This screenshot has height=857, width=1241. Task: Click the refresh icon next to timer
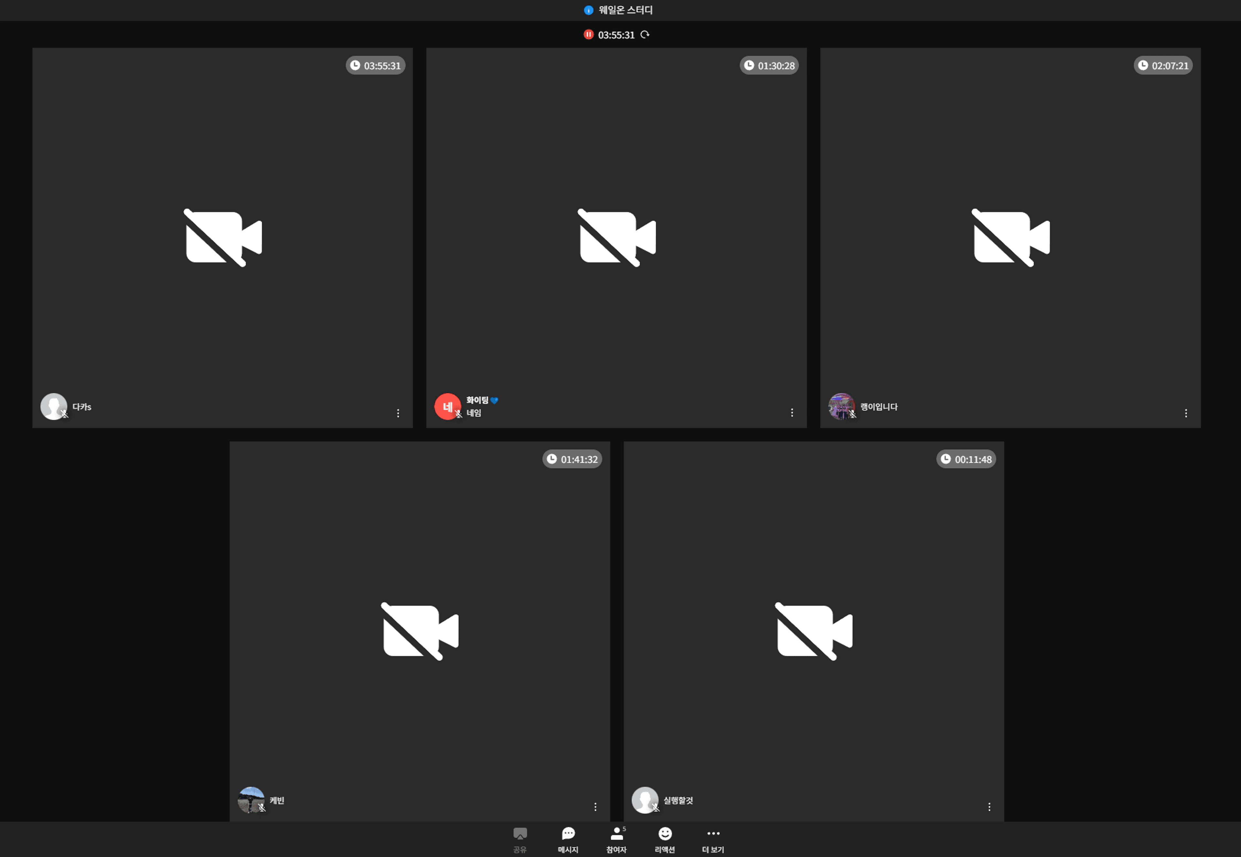point(645,35)
